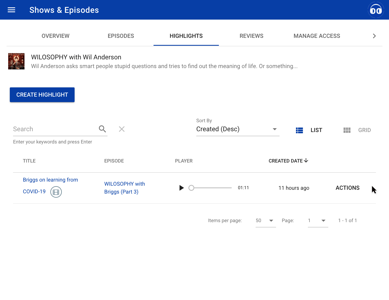Click the 01:11 duration text
This screenshot has height=300, width=389.
pos(243,188)
